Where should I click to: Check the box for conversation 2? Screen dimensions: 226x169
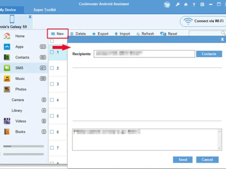click(x=52, y=68)
